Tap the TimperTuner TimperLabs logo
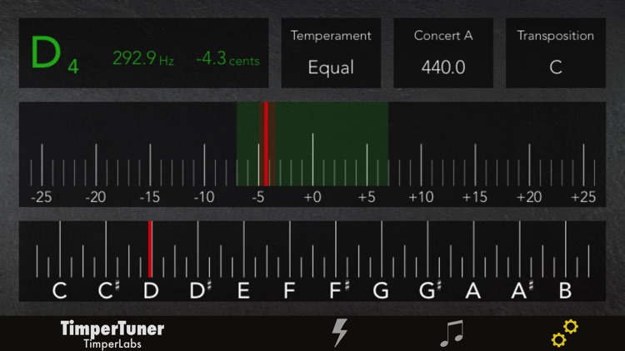The image size is (625, 351). coord(112,334)
